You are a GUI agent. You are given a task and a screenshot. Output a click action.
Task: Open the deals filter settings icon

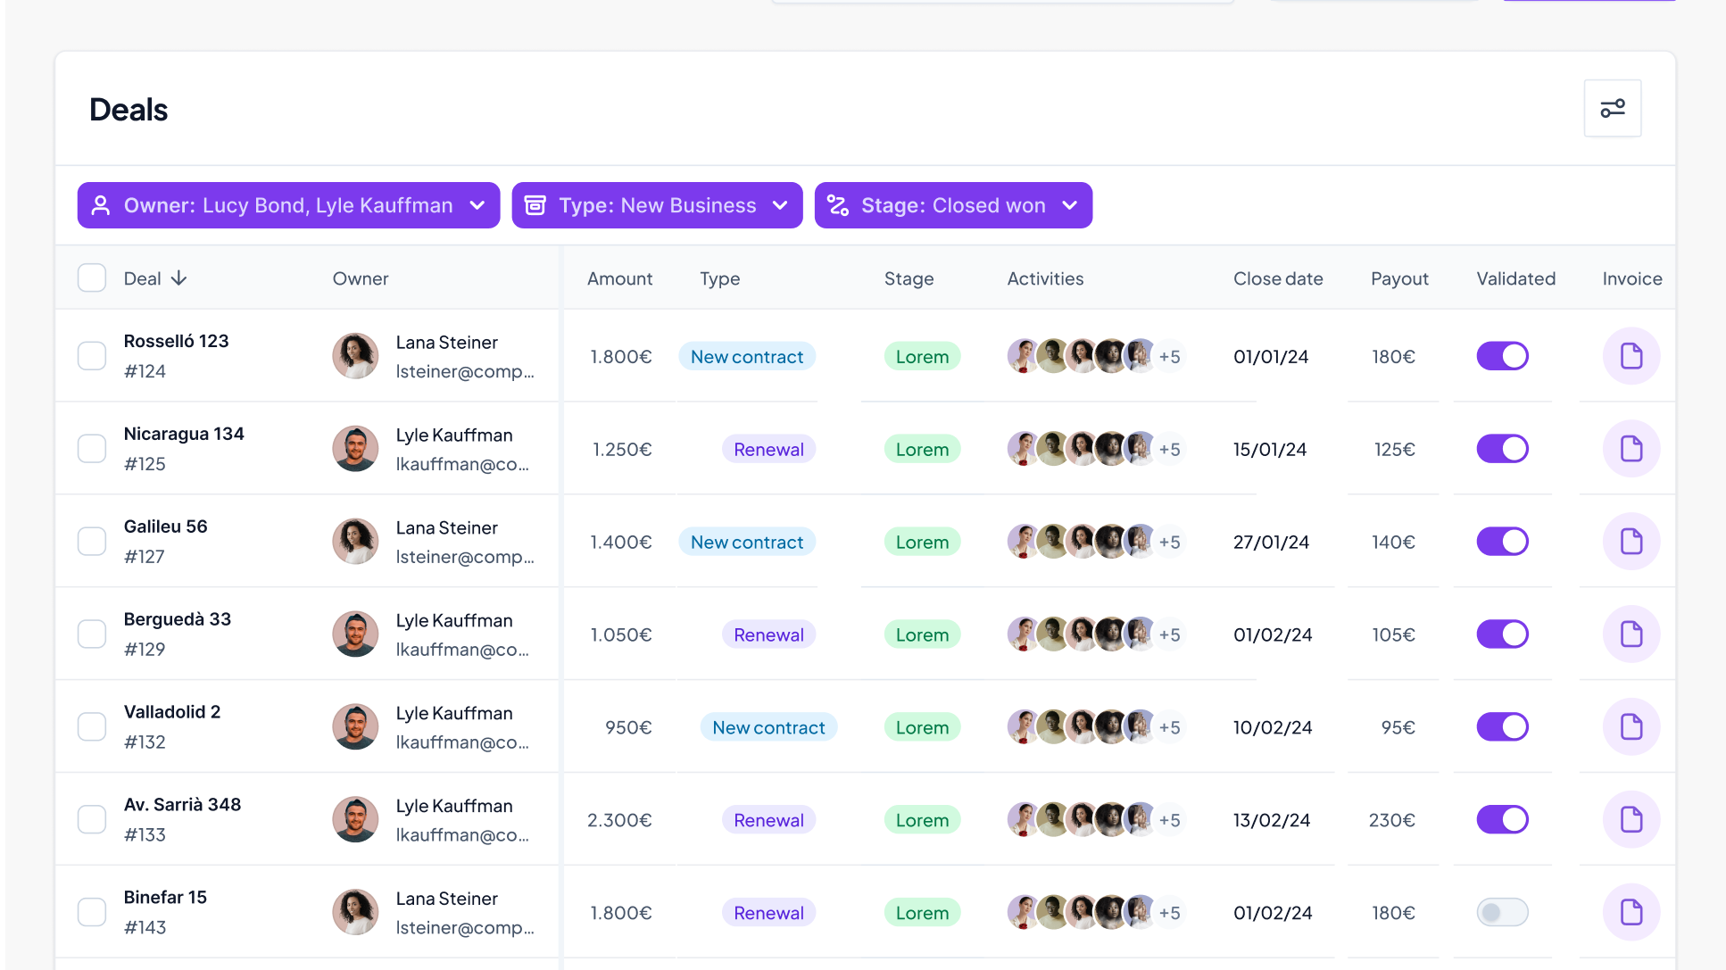point(1612,108)
